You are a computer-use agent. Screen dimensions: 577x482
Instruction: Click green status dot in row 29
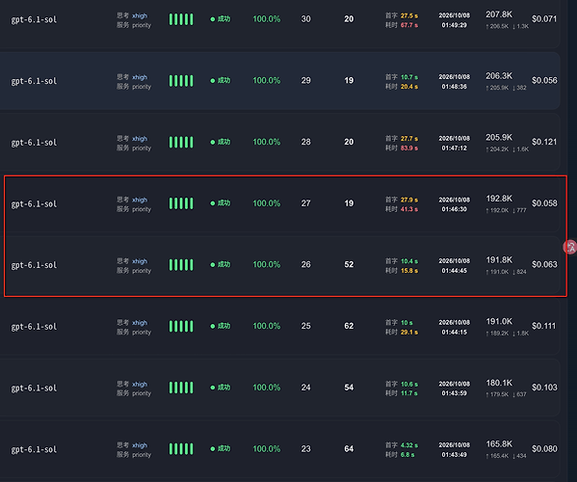click(212, 81)
